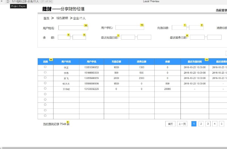
Task: Select the radio button for 张天天's row
Action: pyautogui.click(x=45, y=83)
